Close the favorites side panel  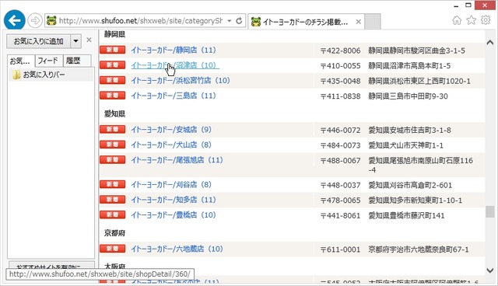click(89, 40)
